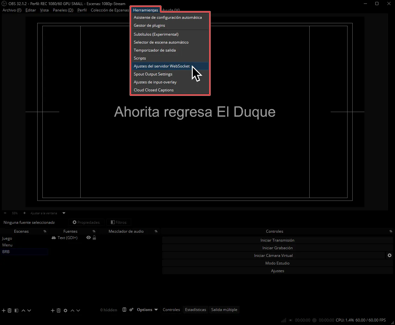395x325 pixels.
Task: Open the Paneles menu
Action: [63, 10]
